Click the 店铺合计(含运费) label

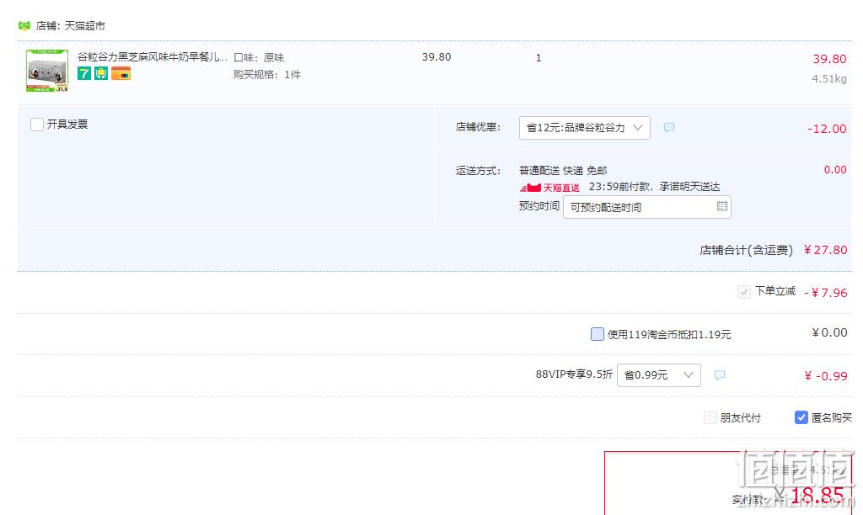[747, 250]
